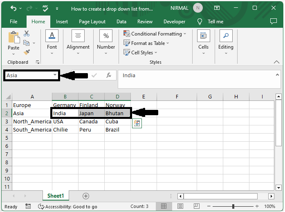Open the Copy dropdown arrow
This screenshot has width=285, height=212.
point(34,43)
